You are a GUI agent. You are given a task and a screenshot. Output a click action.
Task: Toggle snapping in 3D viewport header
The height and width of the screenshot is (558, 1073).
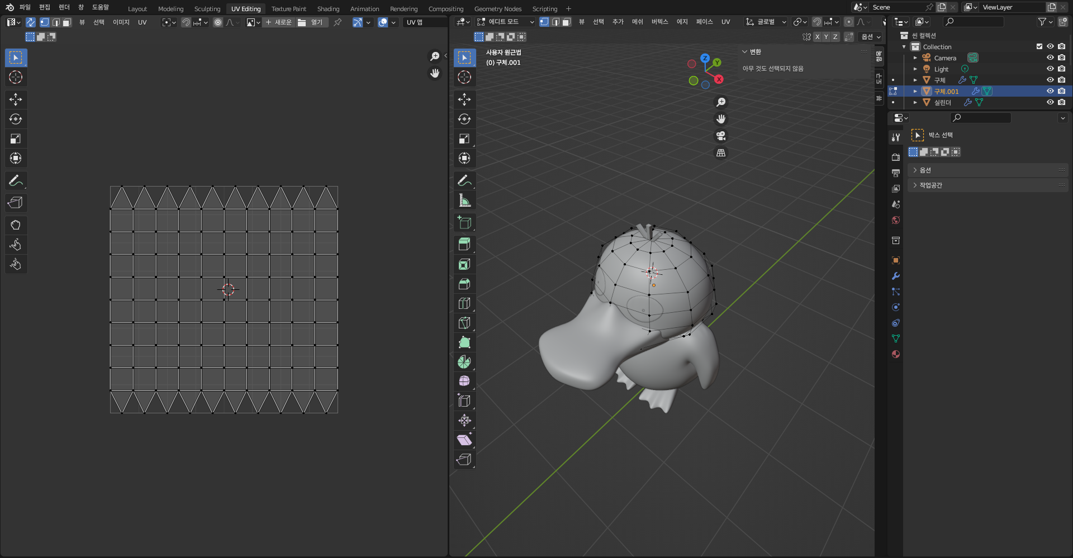817,22
